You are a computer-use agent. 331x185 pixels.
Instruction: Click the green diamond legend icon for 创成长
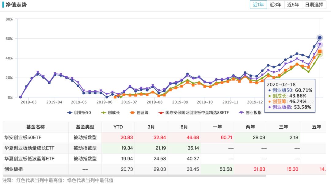(103, 112)
